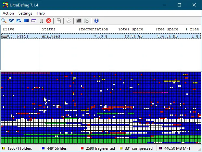Viewport: 202px width, 152px height.
Task: Open the Settings menu
Action: tap(25, 13)
